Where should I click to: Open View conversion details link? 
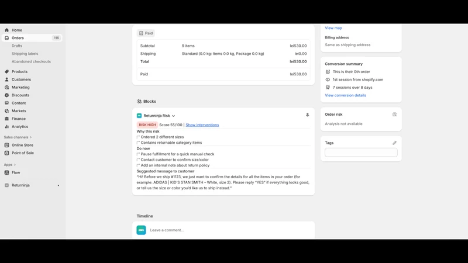click(x=345, y=95)
